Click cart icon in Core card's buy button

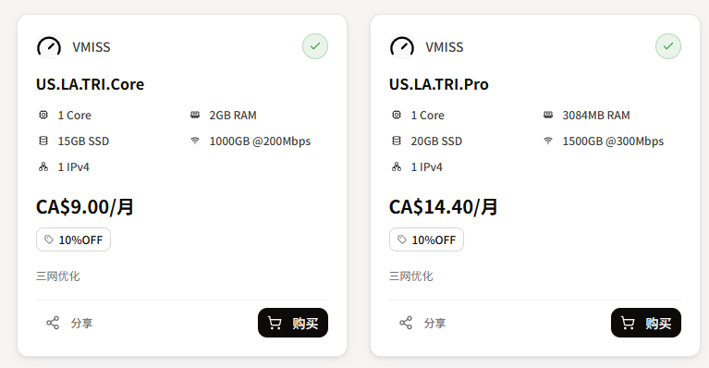coord(275,323)
